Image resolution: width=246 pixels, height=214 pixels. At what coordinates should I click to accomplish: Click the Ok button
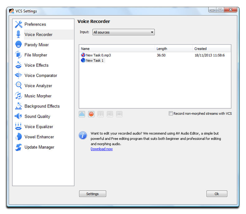217,194
